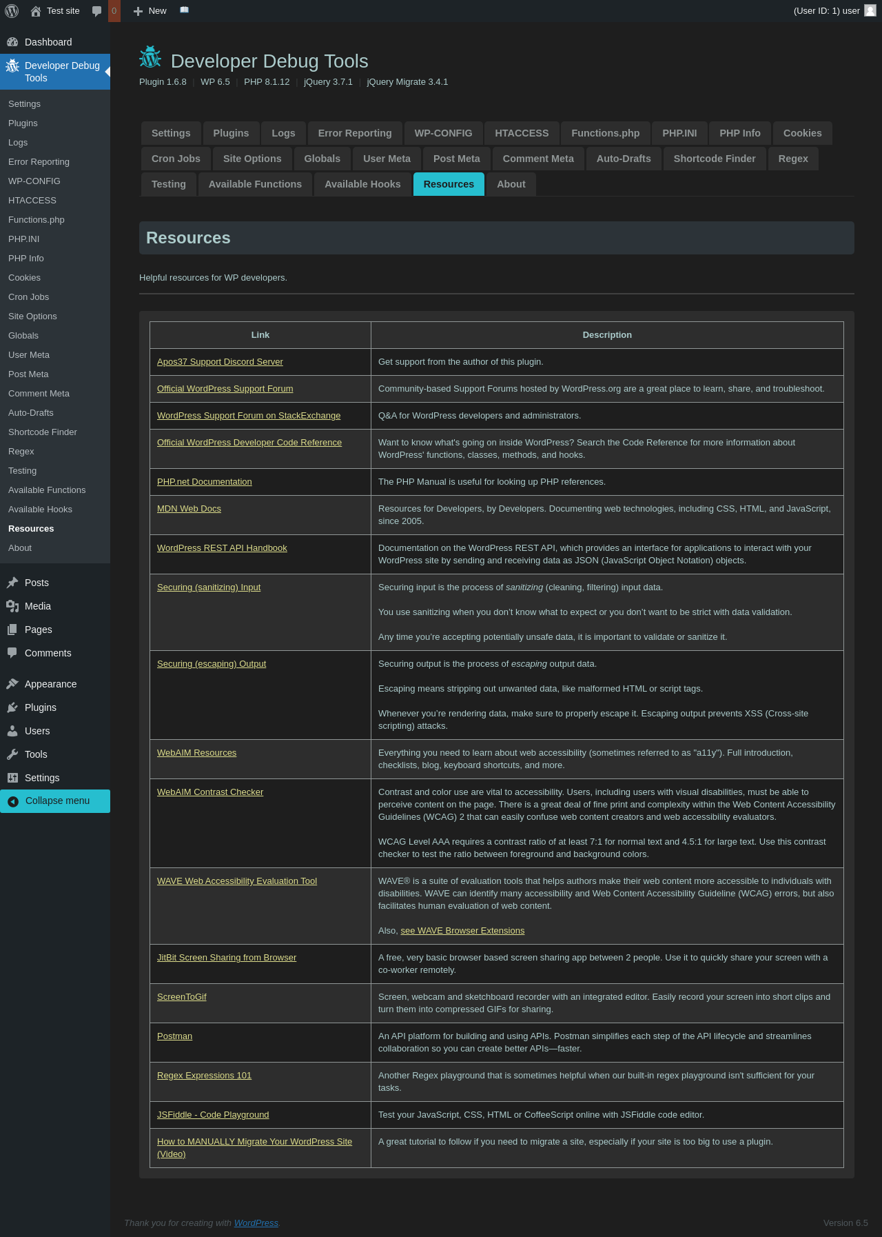Image resolution: width=882 pixels, height=1237 pixels.
Task: Click the Comments speech bubble icon in sidebar
Action: click(12, 653)
